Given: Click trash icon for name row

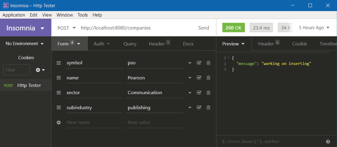Looking at the screenshot, I should click(x=208, y=78).
